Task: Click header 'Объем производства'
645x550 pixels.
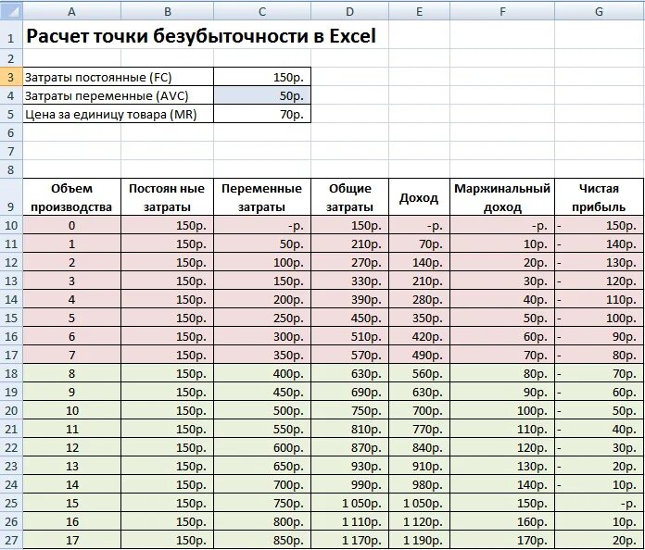Action: (x=71, y=197)
